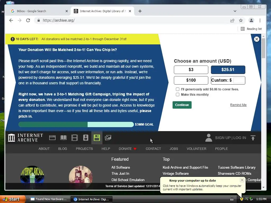Select the software floppy disk icon
The image size is (271, 203).
(97, 138)
